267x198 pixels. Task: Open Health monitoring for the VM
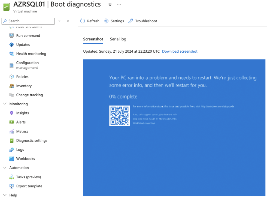31,54
